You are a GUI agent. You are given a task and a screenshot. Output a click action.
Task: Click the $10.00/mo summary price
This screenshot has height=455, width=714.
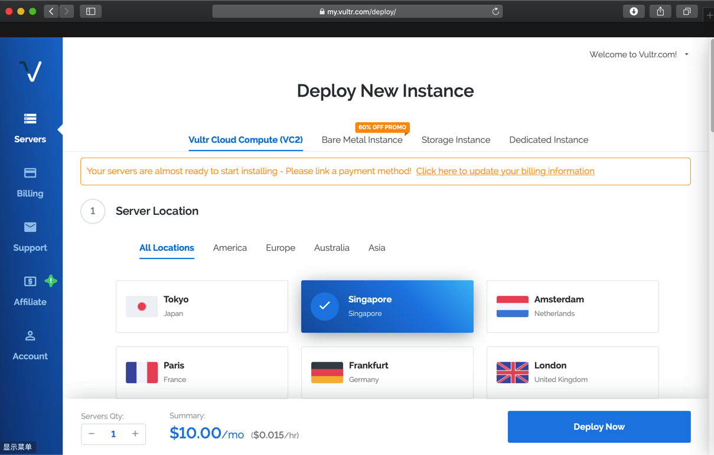coord(207,434)
